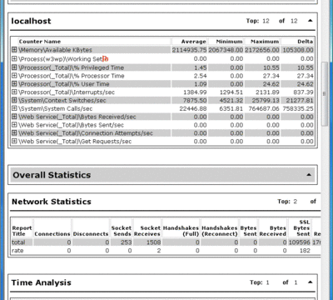
Task: Select the localhost section title
Action: coord(31,21)
